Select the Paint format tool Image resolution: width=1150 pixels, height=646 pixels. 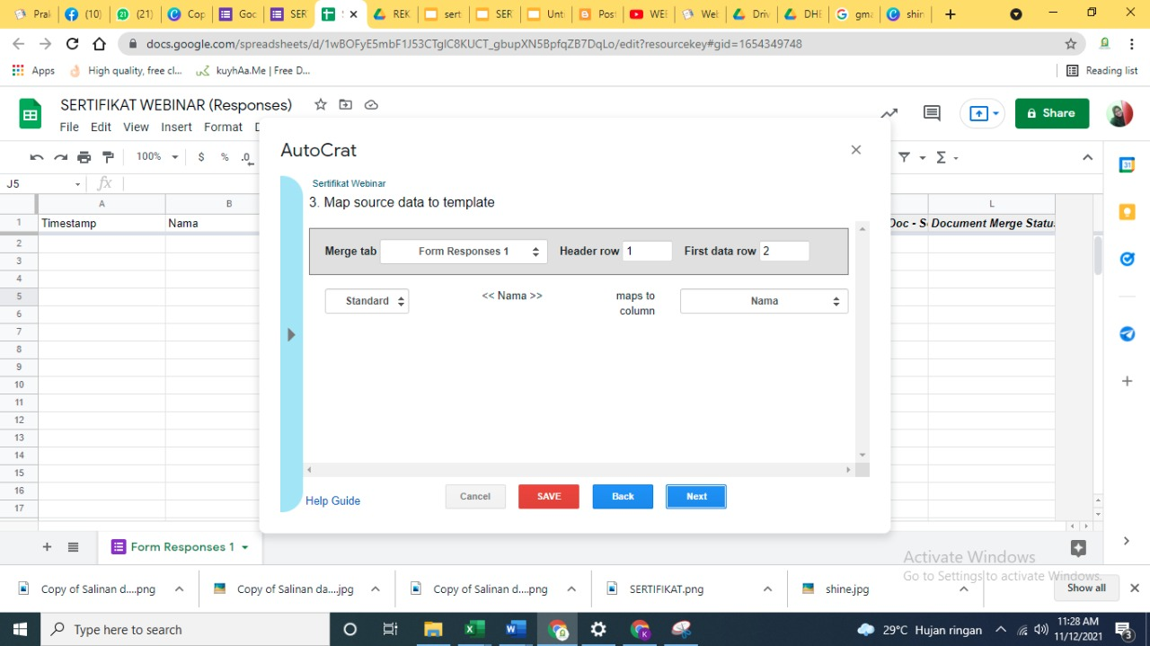(x=109, y=157)
